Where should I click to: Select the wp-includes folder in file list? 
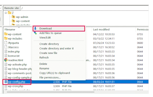click(x=15, y=39)
